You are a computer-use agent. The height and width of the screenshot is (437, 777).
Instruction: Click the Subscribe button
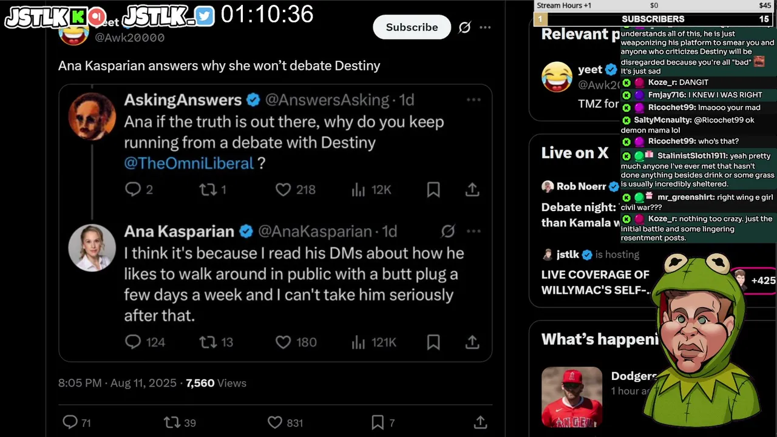412,27
